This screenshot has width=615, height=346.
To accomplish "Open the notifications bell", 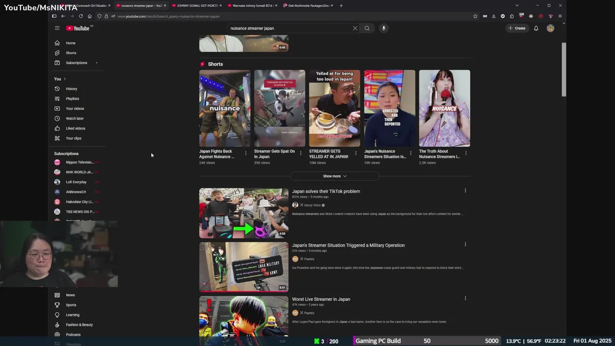I will pos(536,28).
